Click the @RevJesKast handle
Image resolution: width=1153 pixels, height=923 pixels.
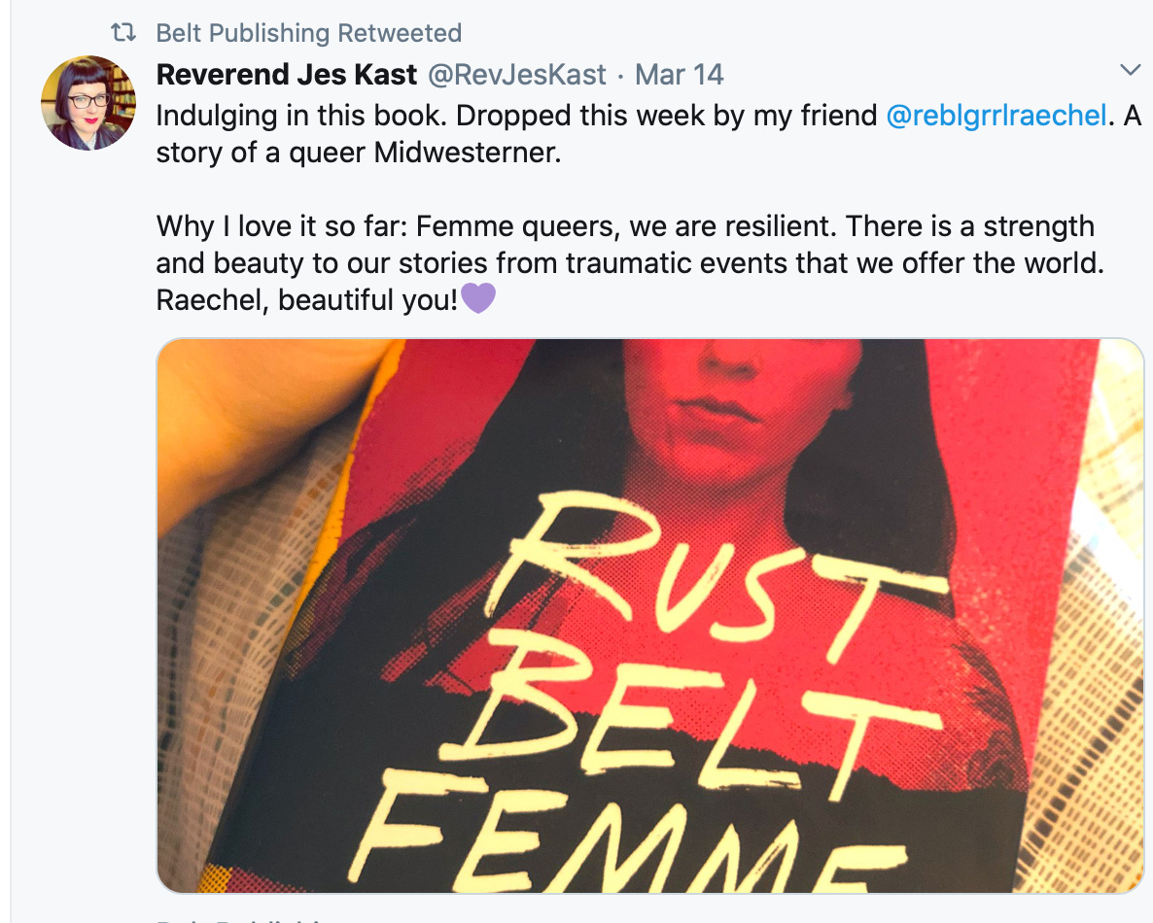click(x=514, y=75)
